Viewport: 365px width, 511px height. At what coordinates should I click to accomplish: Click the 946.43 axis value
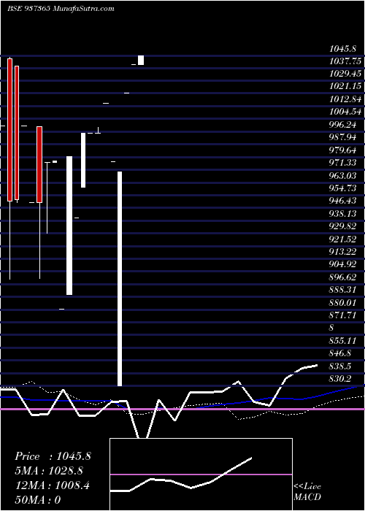pyautogui.click(x=342, y=201)
